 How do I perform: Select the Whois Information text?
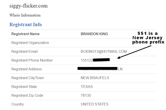pos(25,15)
